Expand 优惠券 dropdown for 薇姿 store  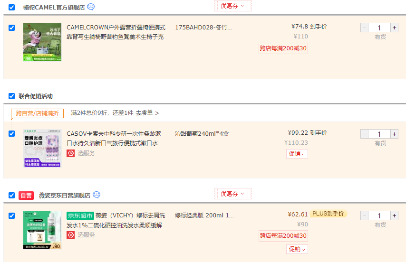232,194
